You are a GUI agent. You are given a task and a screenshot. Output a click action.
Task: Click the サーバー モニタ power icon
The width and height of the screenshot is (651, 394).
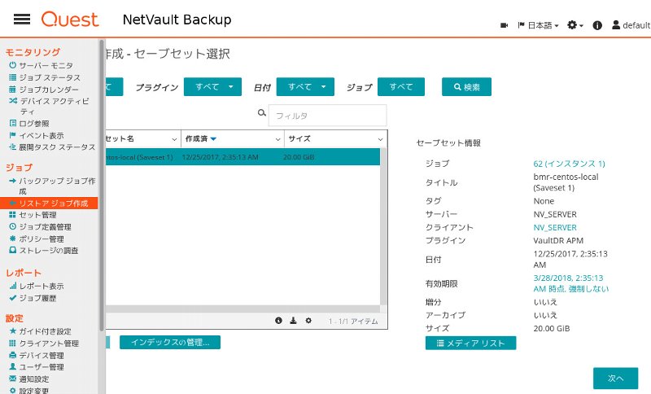12,65
